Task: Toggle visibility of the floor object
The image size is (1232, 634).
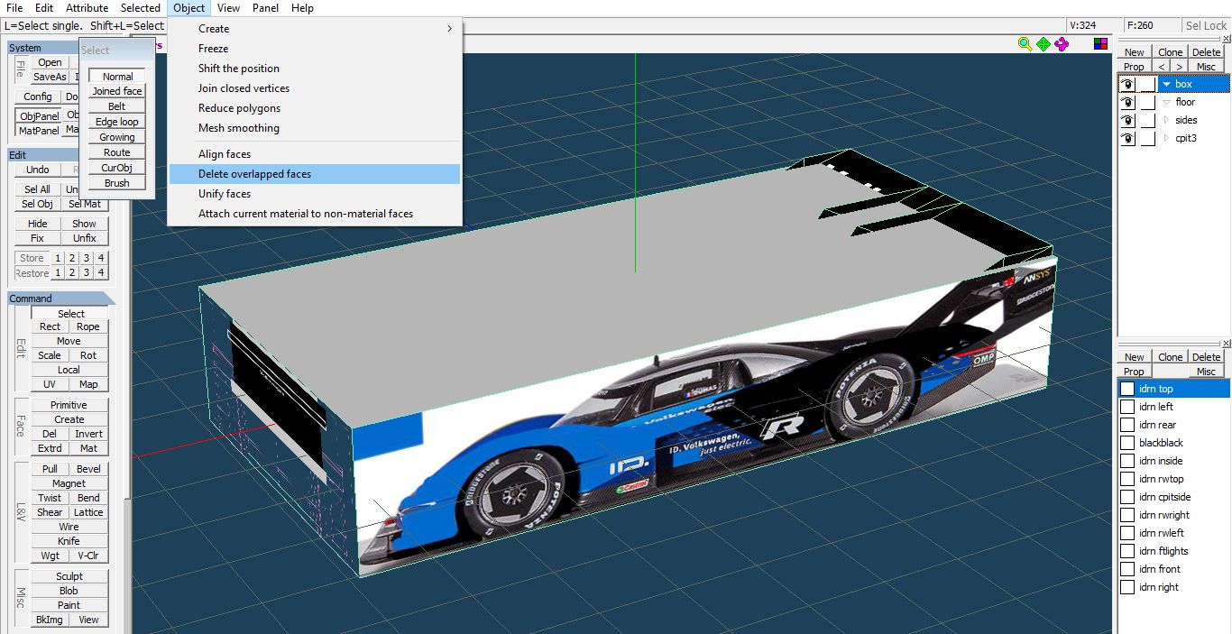Action: [x=1127, y=102]
